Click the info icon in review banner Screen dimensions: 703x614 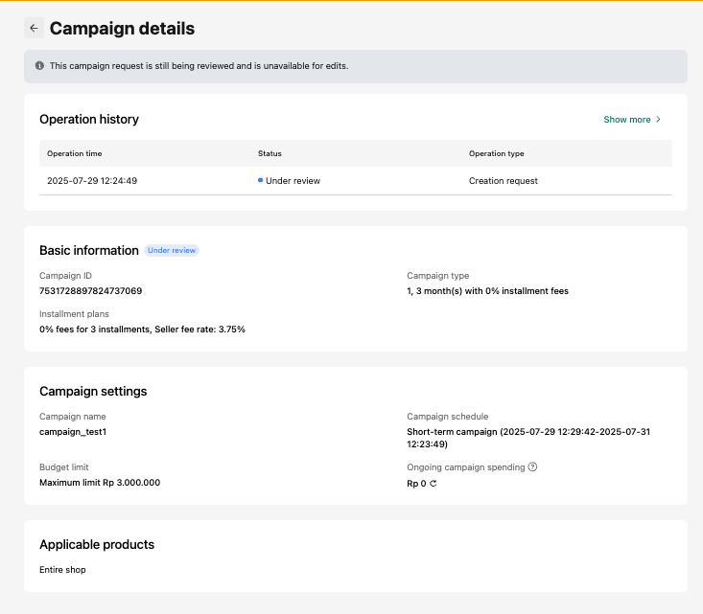pyautogui.click(x=39, y=66)
